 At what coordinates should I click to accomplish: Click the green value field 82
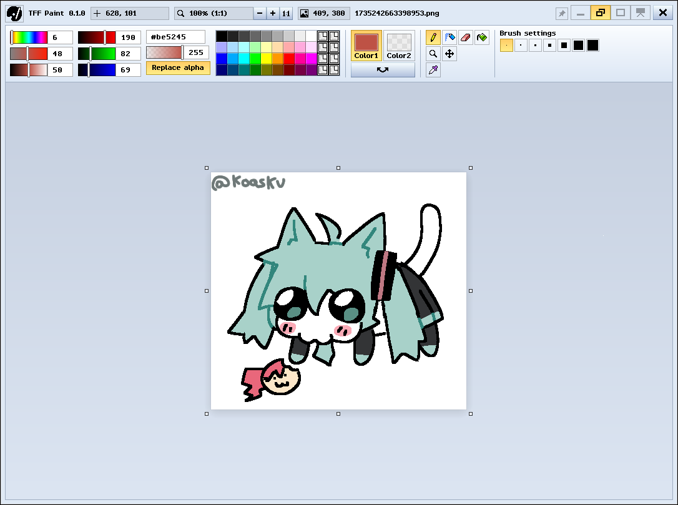(x=128, y=54)
